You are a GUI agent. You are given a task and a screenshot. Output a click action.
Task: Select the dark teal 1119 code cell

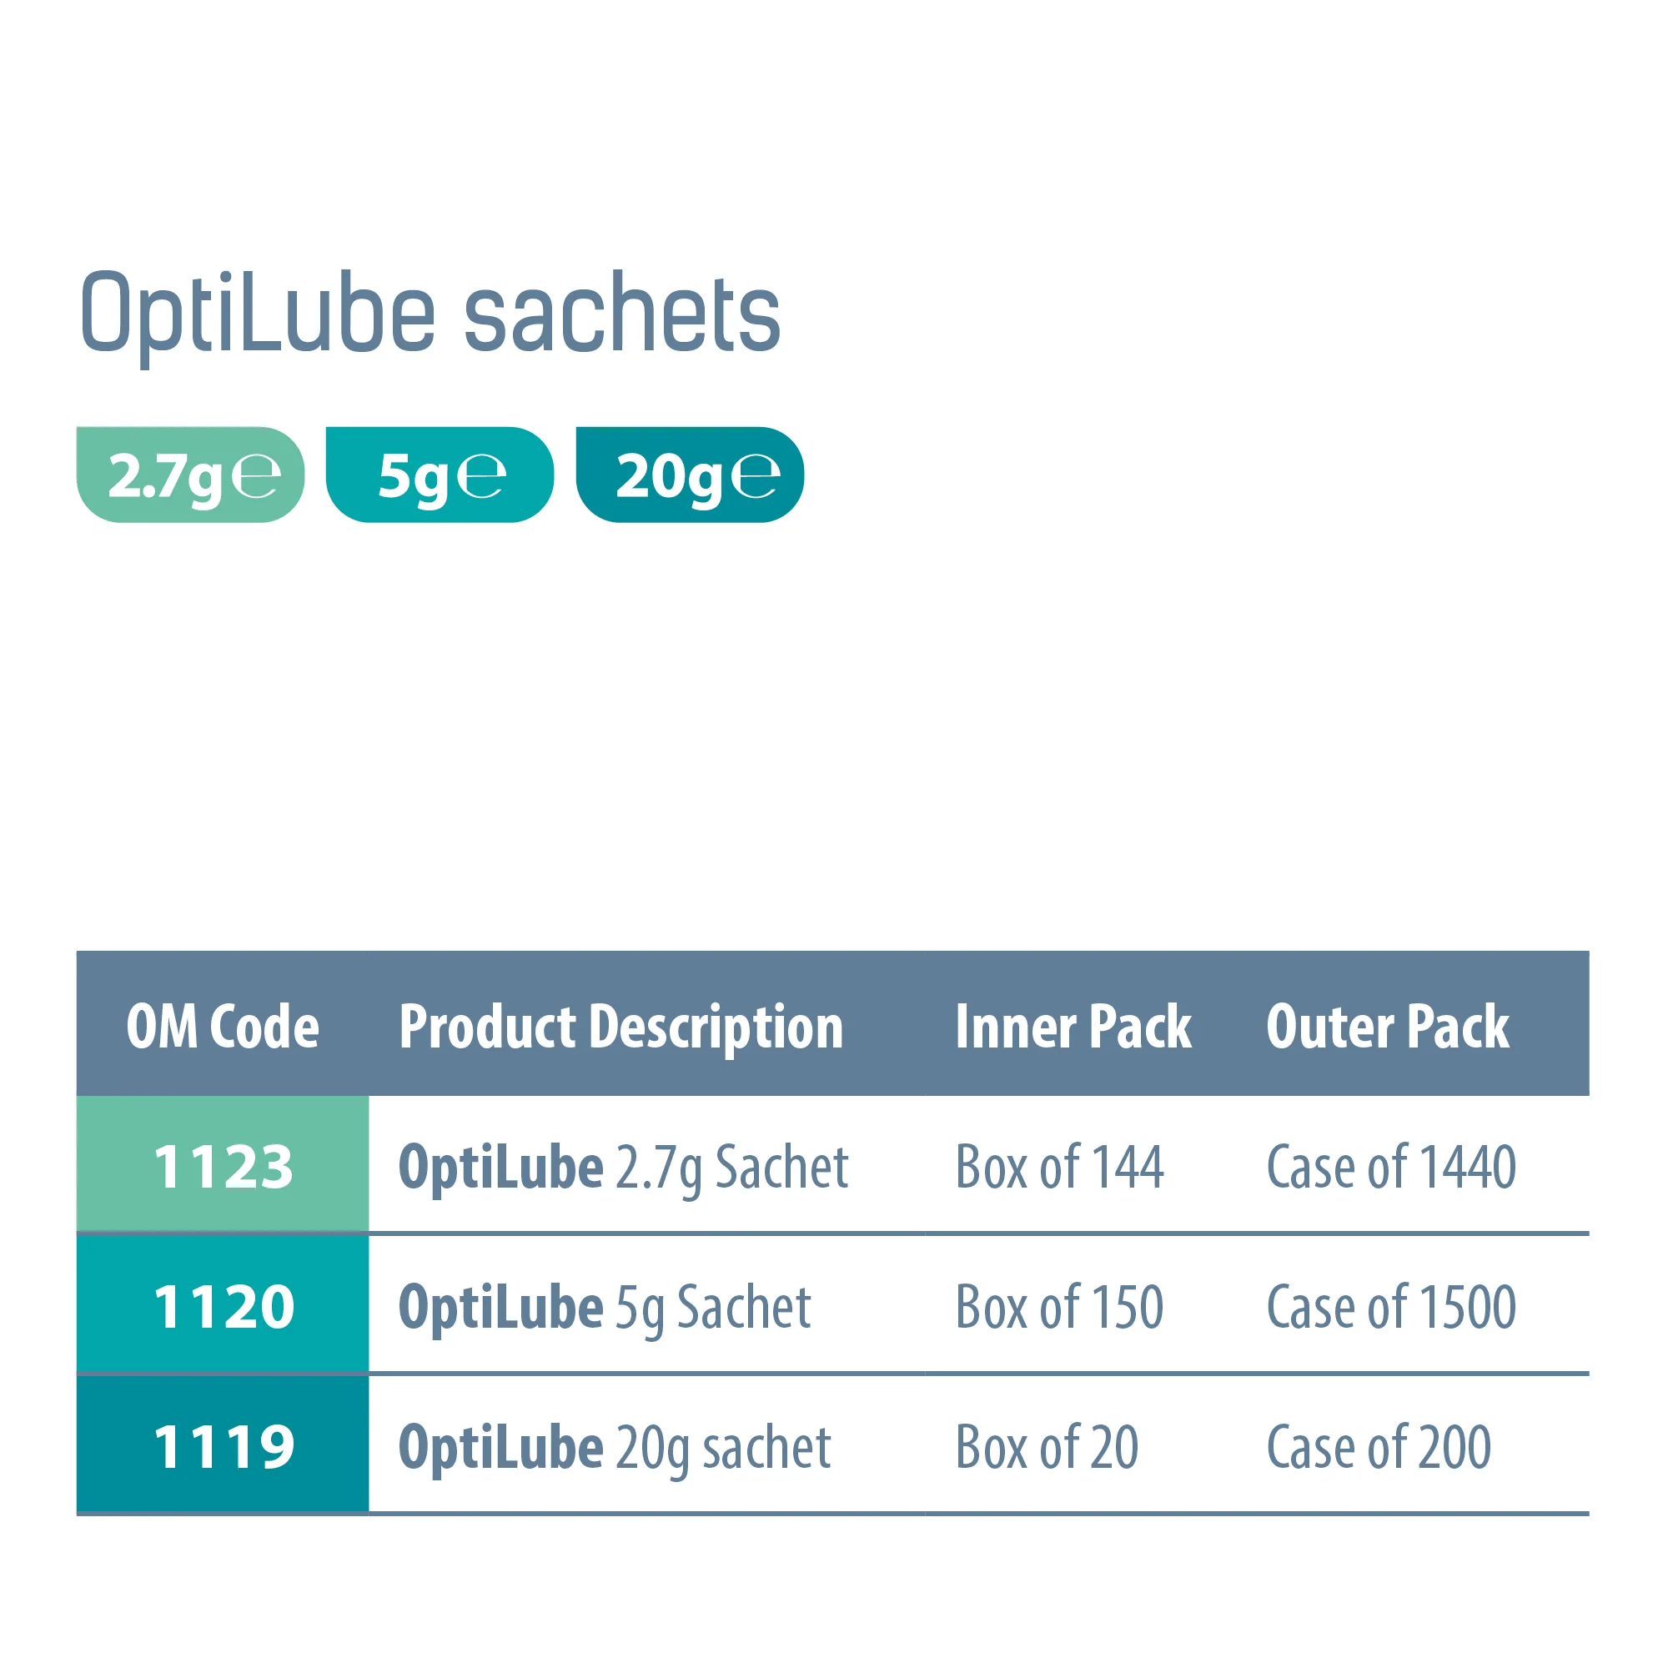223,1446
